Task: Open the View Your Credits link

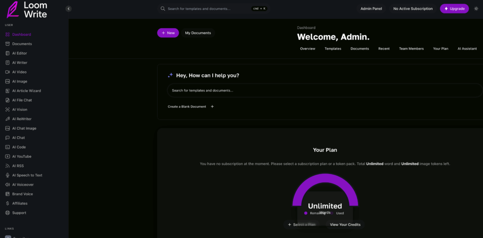Action: [x=345, y=225]
